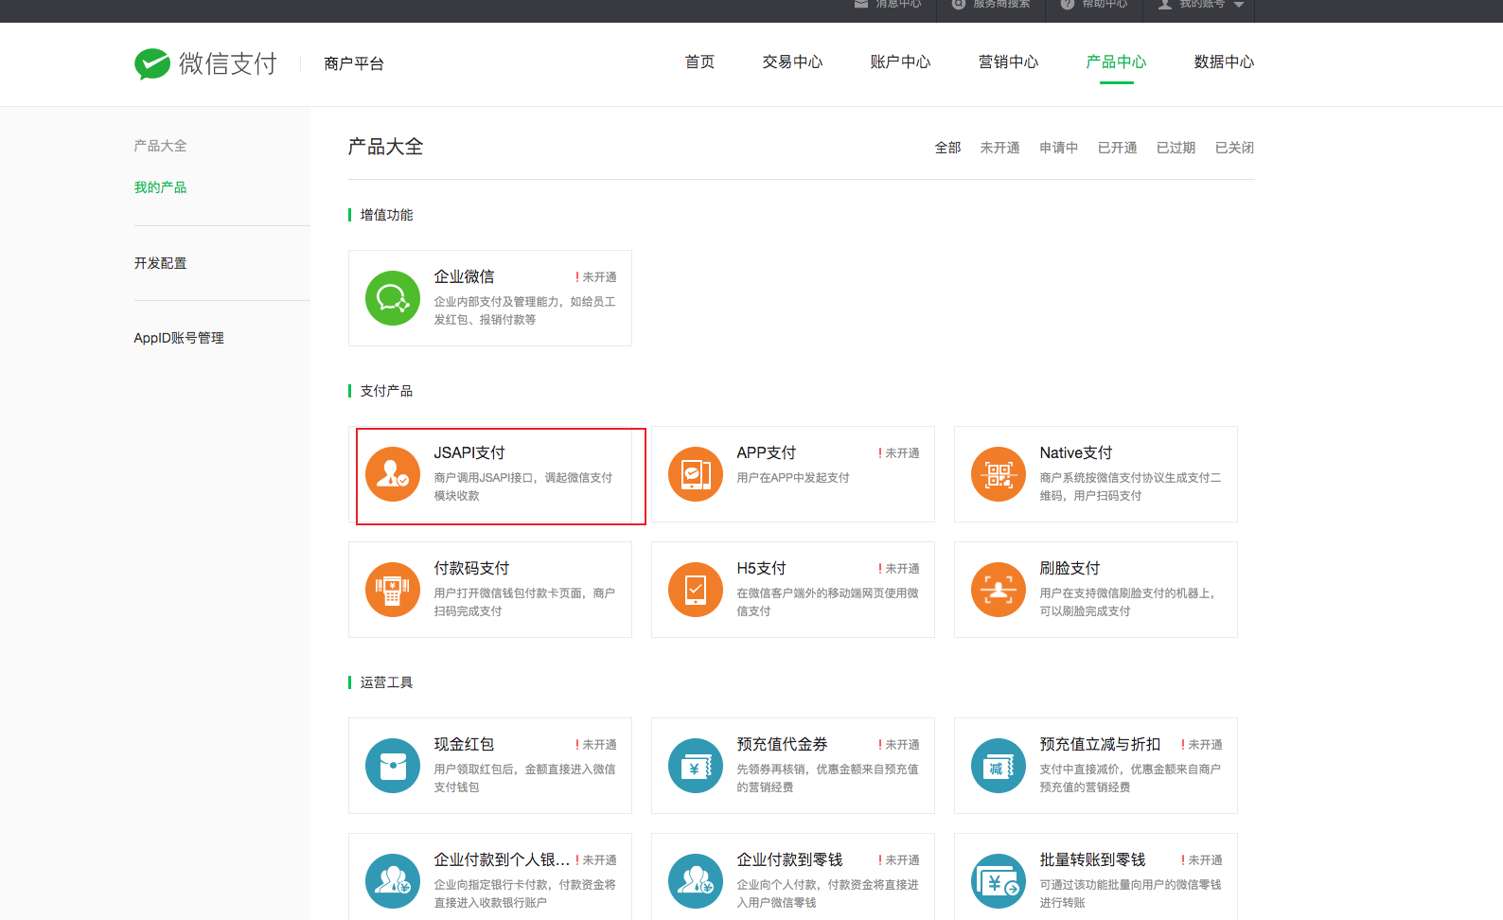The image size is (1503, 920).
Task: Click 刷脸支付 description text
Action: [x=1128, y=602]
